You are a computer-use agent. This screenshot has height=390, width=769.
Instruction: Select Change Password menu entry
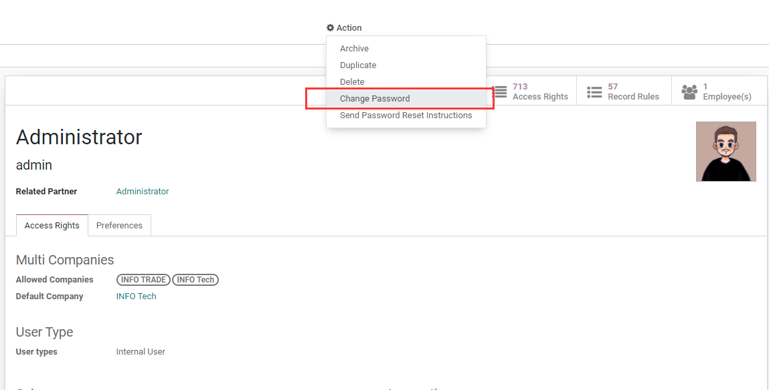pyautogui.click(x=406, y=98)
